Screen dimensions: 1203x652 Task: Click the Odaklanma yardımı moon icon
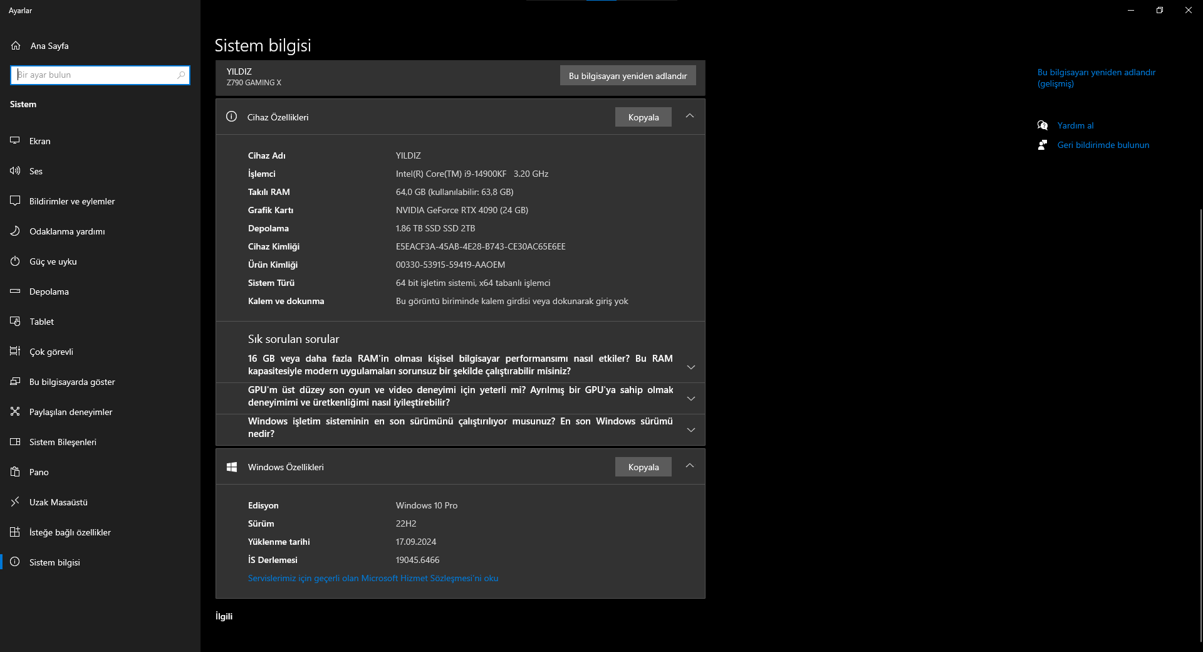point(15,231)
